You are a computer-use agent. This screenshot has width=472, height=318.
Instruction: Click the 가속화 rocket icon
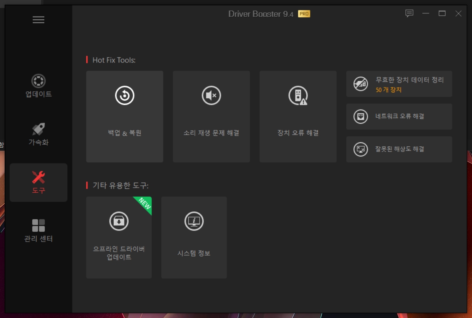[x=39, y=129]
